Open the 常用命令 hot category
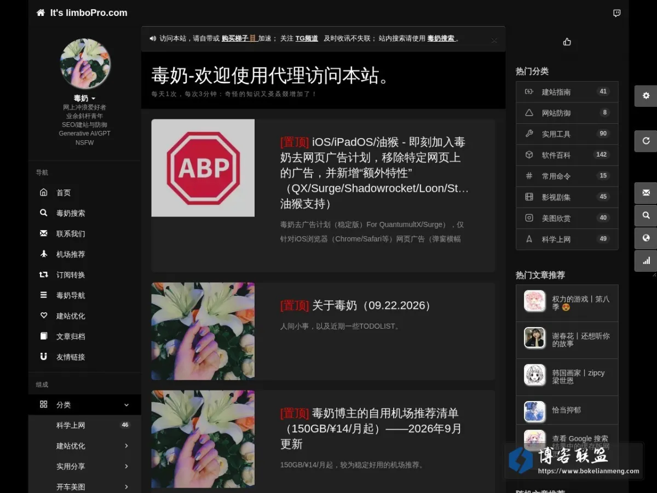This screenshot has width=657, height=493. point(567,176)
